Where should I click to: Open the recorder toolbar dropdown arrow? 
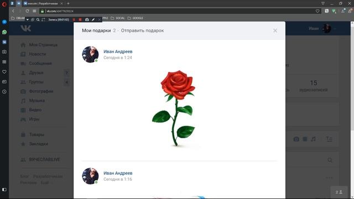point(27,20)
